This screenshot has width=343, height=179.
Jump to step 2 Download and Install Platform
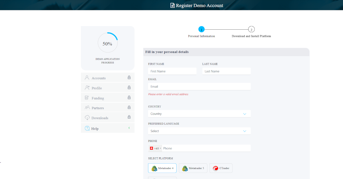(251, 29)
